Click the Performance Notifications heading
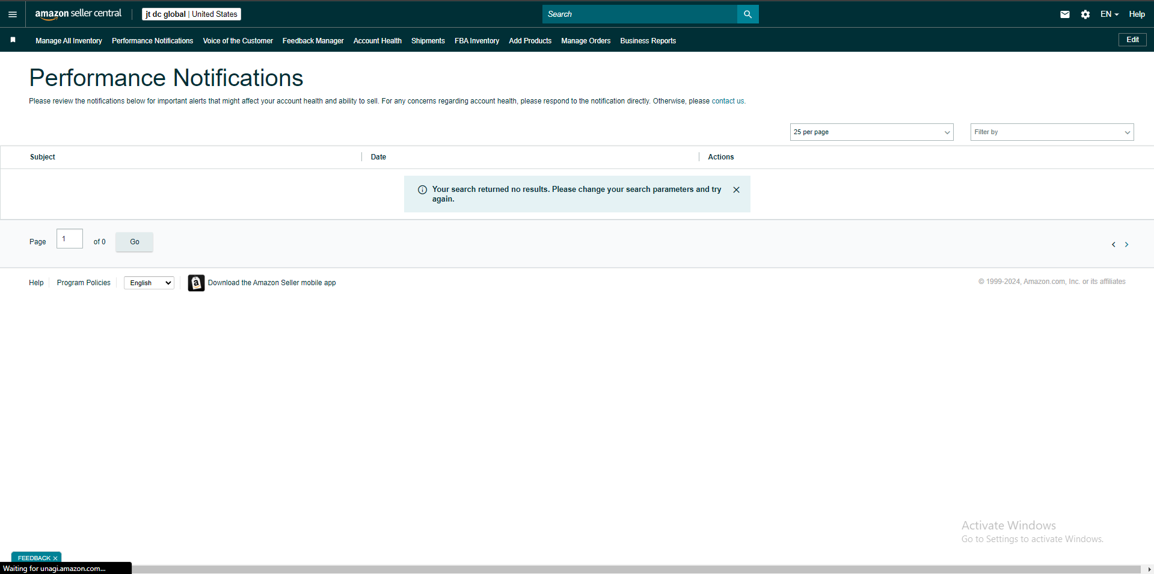Viewport: 1154px width, 574px height. (166, 78)
